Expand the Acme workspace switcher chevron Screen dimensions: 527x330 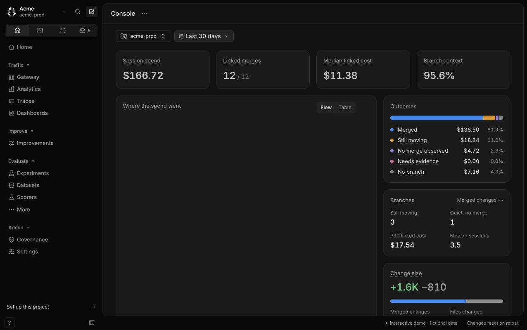(x=64, y=12)
